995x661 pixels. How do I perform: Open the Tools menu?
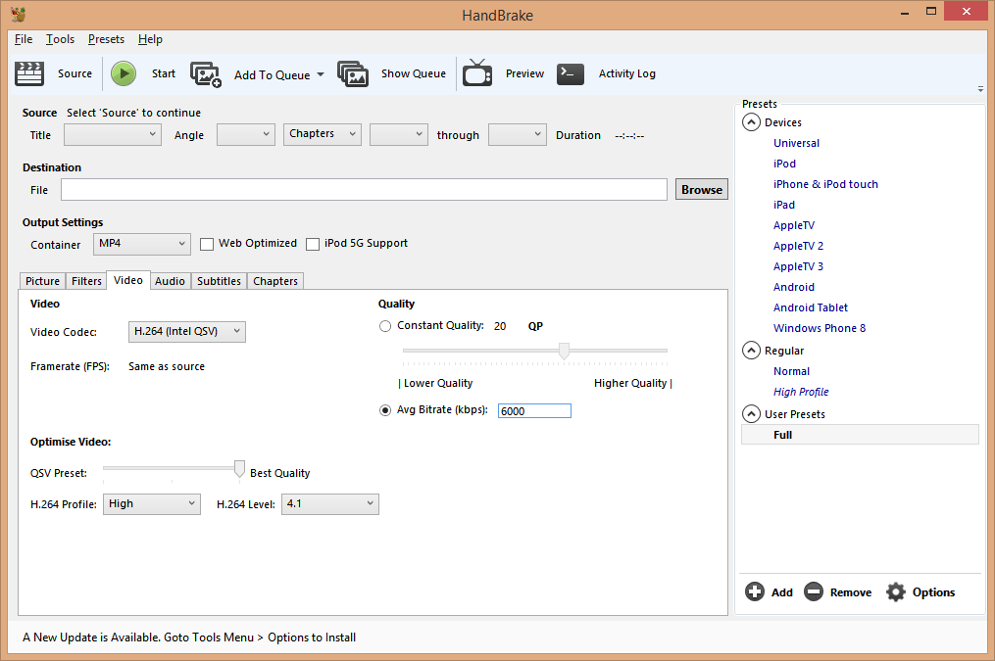[60, 39]
